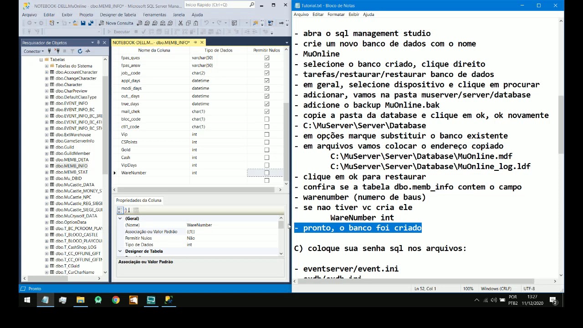
Task: Toggle Permitir Nulos for CSPoints
Action: 267,142
